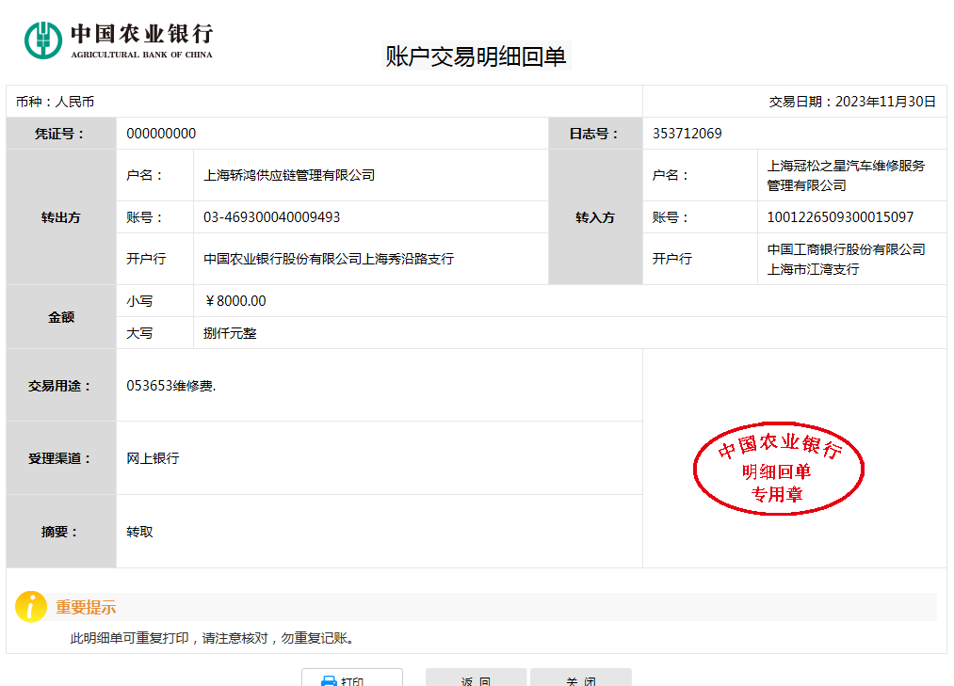The height and width of the screenshot is (686, 954).
Task: Click the Agricultural Bank of China logo
Action: coord(119,40)
